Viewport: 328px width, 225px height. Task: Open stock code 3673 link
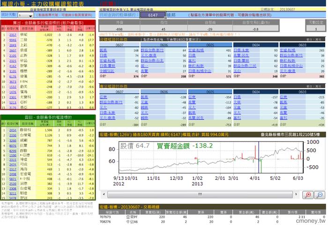13,82
